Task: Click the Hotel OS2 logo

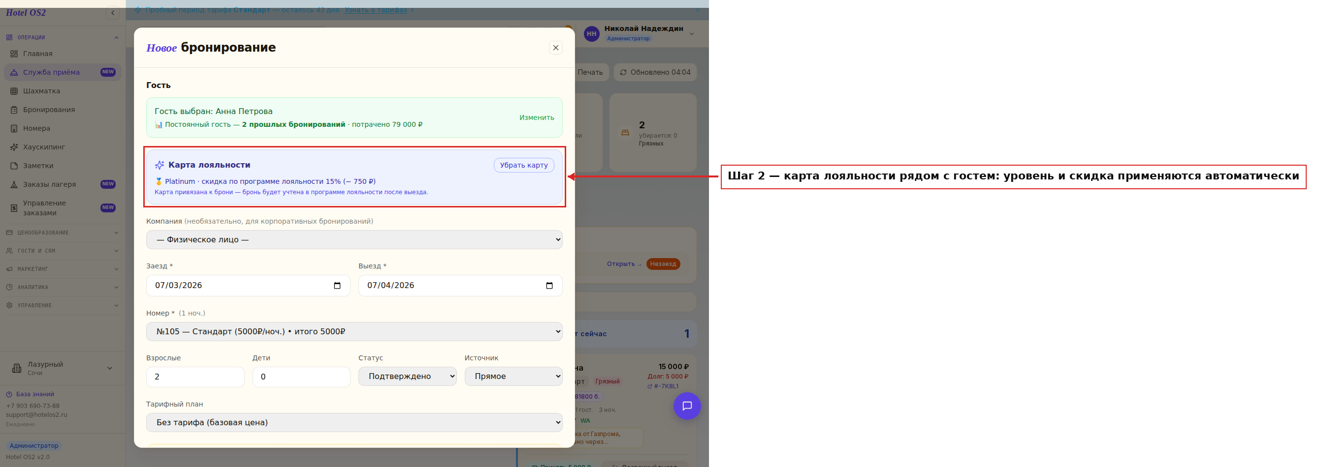Action: (x=26, y=13)
